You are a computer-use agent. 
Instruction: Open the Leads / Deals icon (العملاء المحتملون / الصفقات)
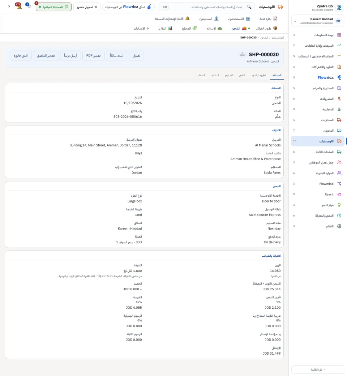tap(339, 56)
